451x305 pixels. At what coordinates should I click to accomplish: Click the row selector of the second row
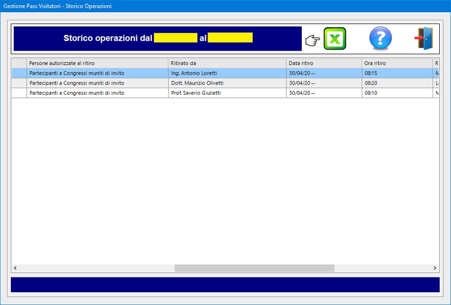19,83
